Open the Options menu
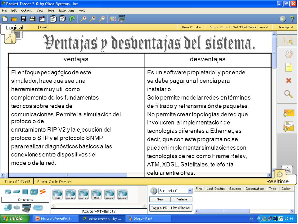This screenshot has height=224, width=298. tap(27, 11)
